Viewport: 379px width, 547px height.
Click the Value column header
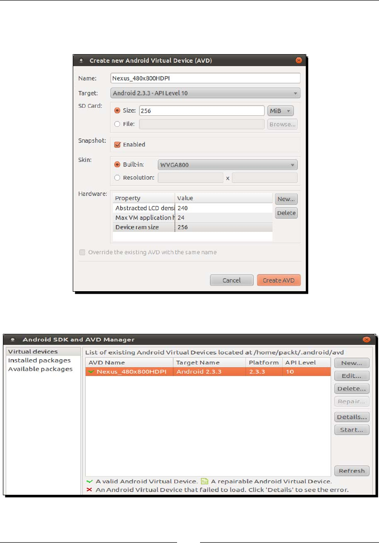pos(223,198)
